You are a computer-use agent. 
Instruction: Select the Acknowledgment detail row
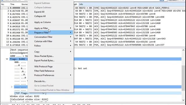pyautogui.click(x=19, y=53)
